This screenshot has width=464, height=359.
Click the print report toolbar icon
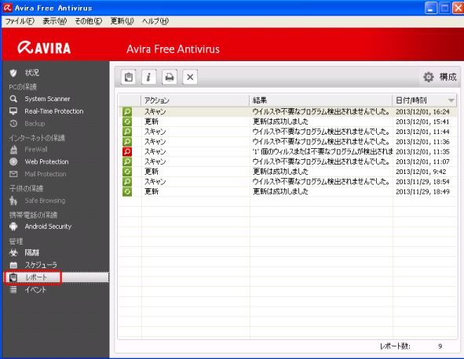[x=170, y=77]
